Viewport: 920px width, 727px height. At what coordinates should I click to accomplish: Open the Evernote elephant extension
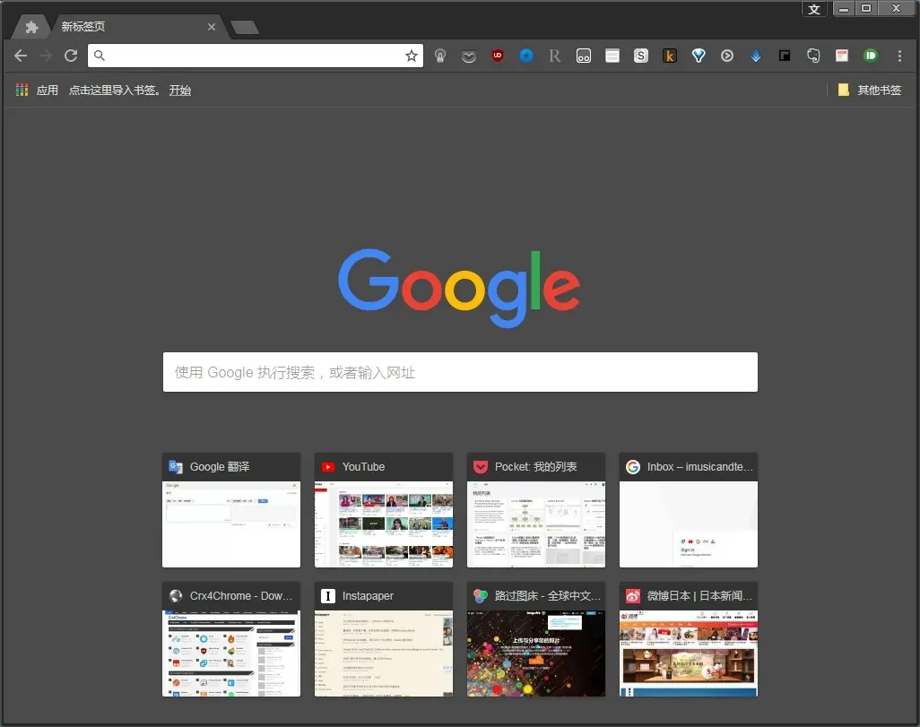813,56
